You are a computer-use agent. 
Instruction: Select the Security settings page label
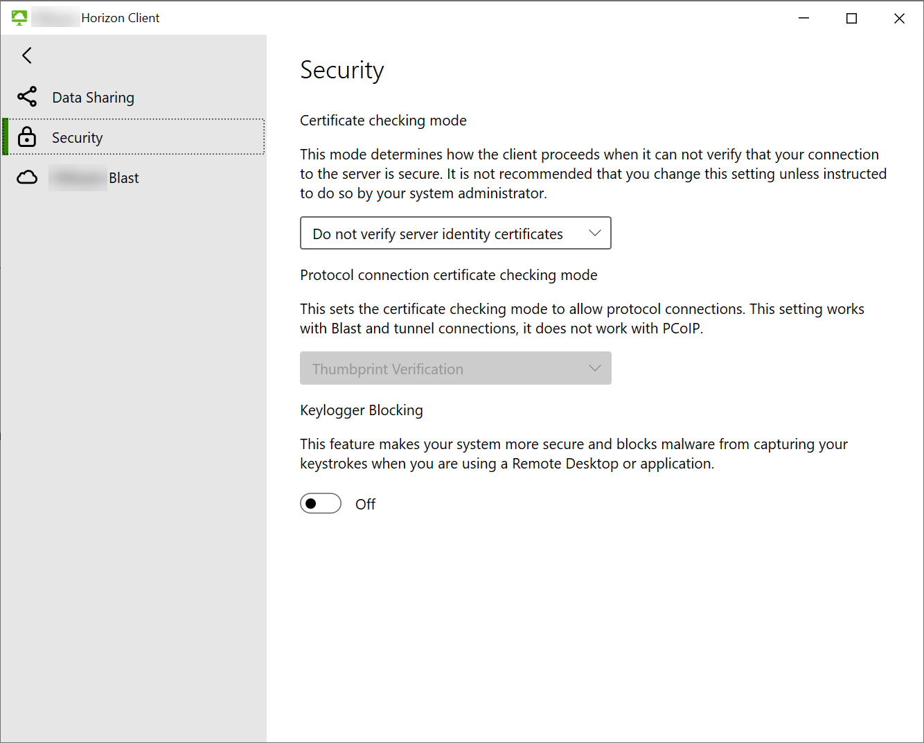pyautogui.click(x=77, y=137)
